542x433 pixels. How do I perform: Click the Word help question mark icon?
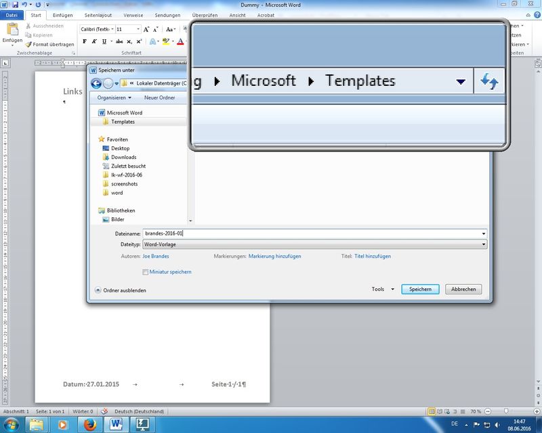[537, 15]
